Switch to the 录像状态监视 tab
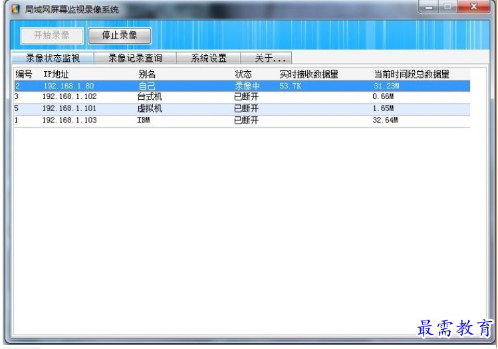Viewport: 498px width, 349px height. (53, 58)
